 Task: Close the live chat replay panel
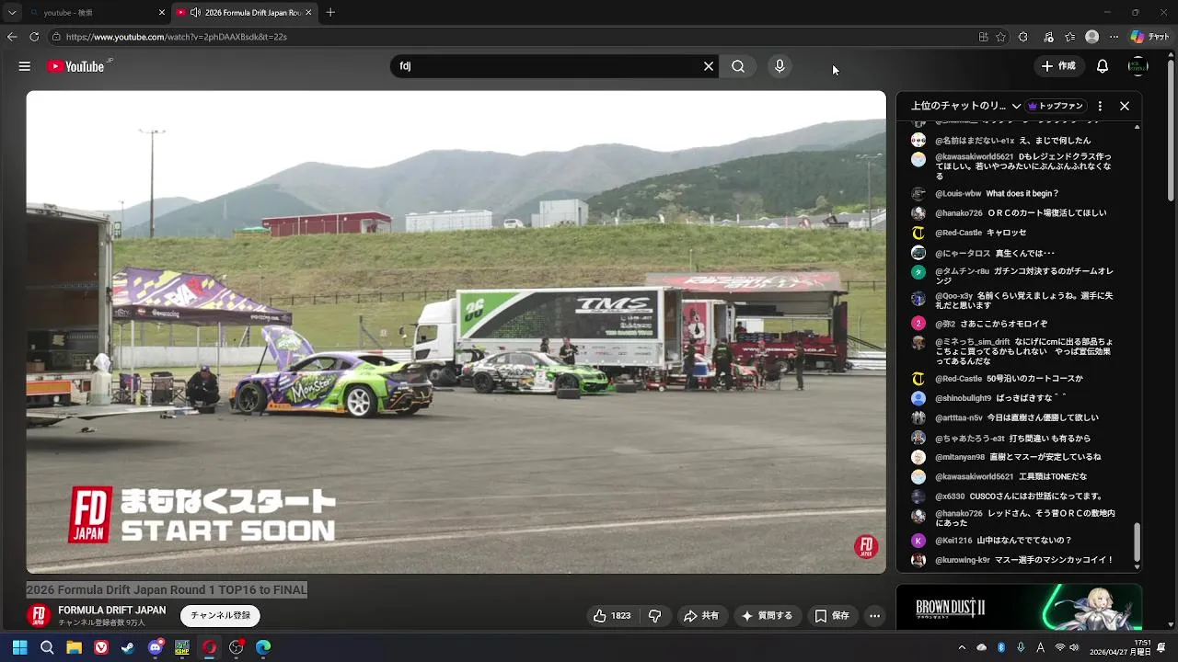[x=1125, y=106]
